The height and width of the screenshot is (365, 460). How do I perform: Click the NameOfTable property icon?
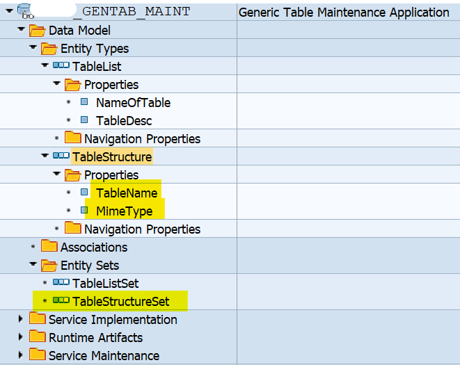[84, 102]
